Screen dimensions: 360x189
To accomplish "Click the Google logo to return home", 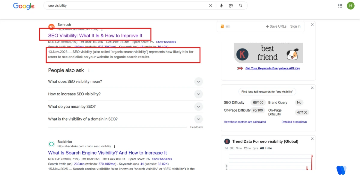I will point(24,6).
